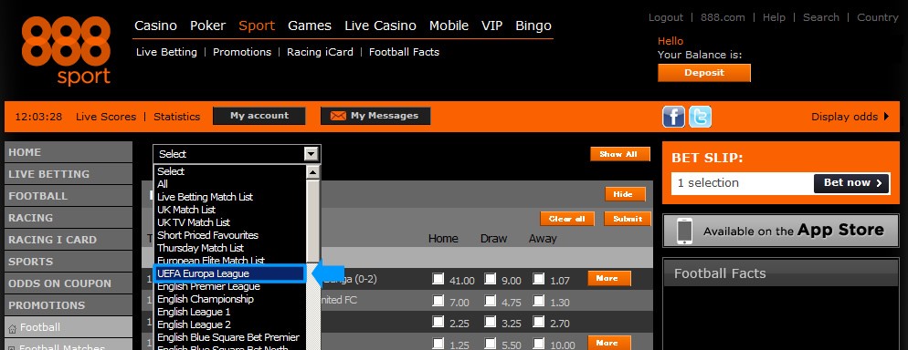Open the Football Facts submenu link
The image size is (908, 350).
tap(404, 52)
